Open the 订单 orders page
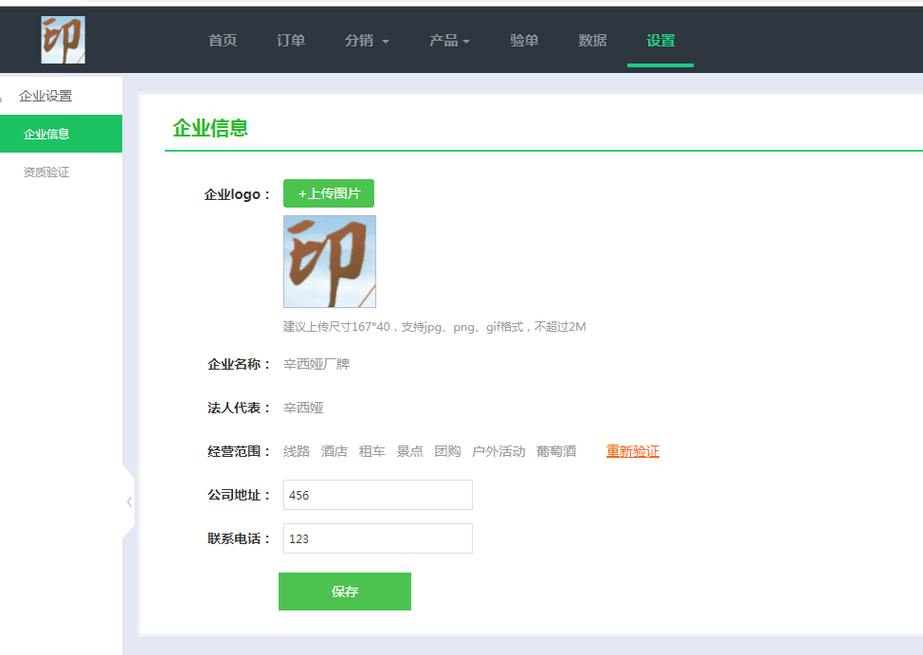 (x=291, y=41)
